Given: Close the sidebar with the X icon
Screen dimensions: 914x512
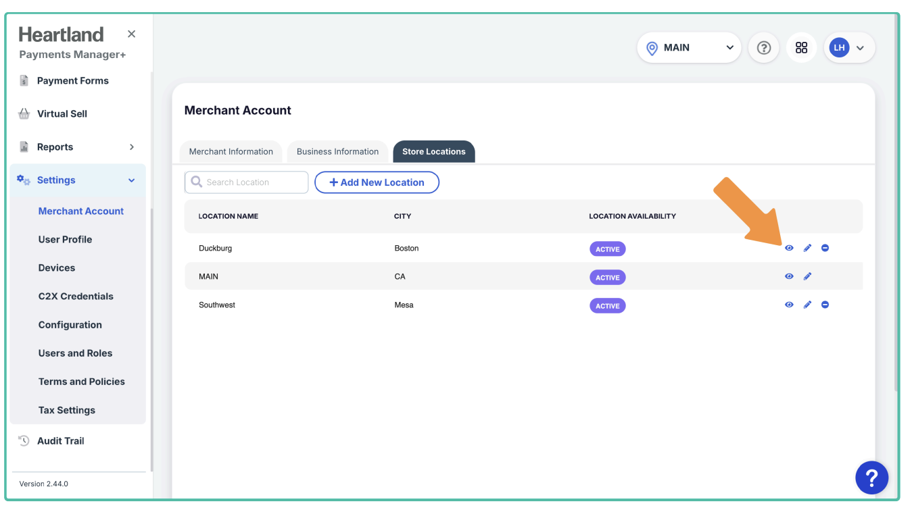Looking at the screenshot, I should (132, 34).
